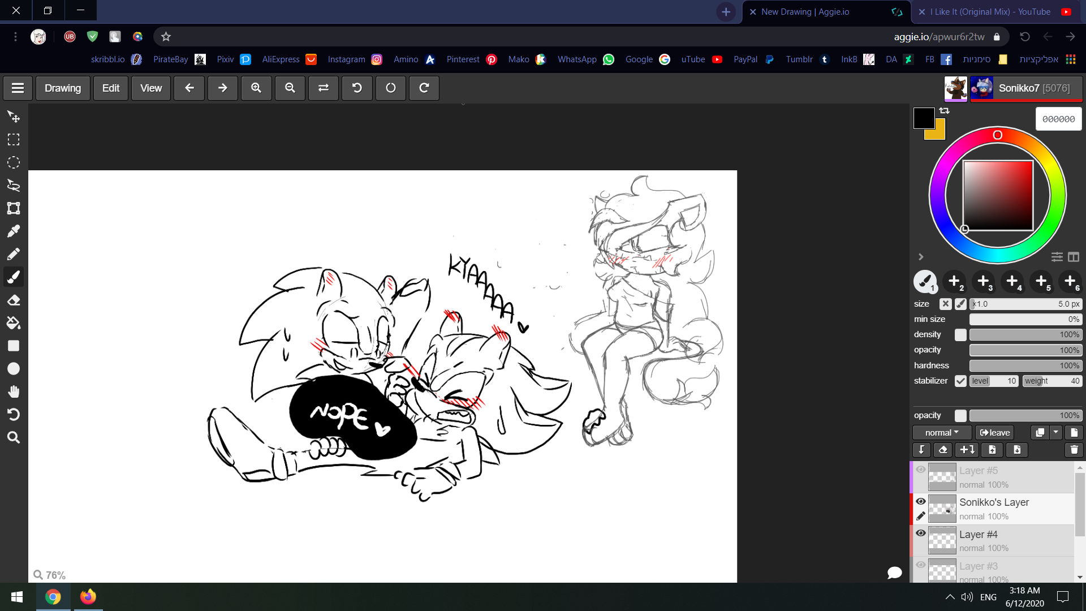Toggle the stabilizer checkbox
The image size is (1086, 611).
click(960, 381)
